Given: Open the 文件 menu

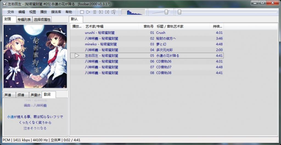Looking at the screenshot, I should [x=11, y=12].
